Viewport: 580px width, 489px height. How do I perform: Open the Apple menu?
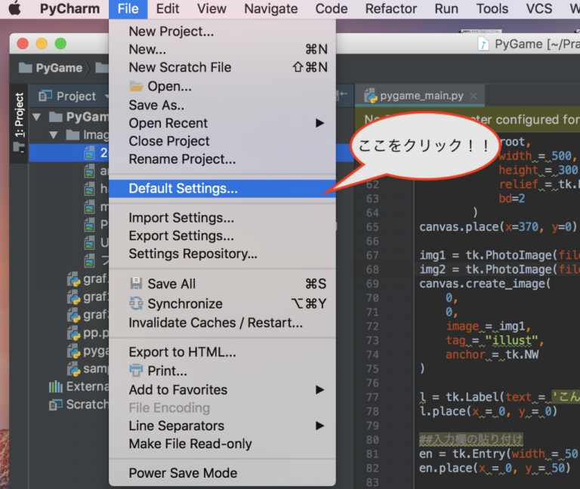pos(15,8)
